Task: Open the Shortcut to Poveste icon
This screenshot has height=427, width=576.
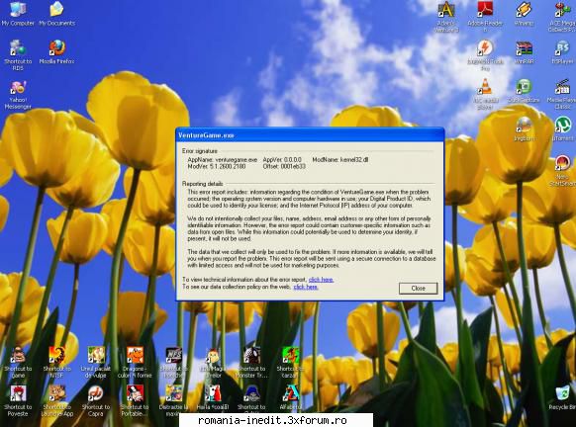Action: click(18, 400)
